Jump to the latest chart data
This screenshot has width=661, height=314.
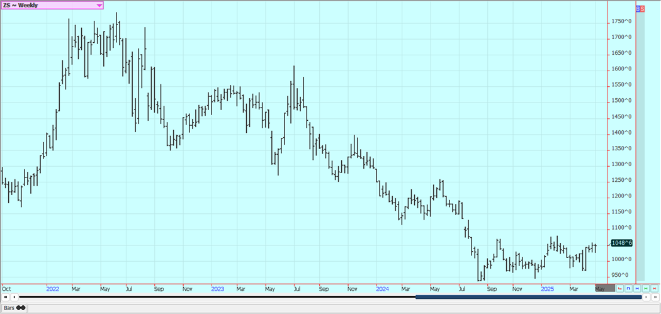point(655,297)
